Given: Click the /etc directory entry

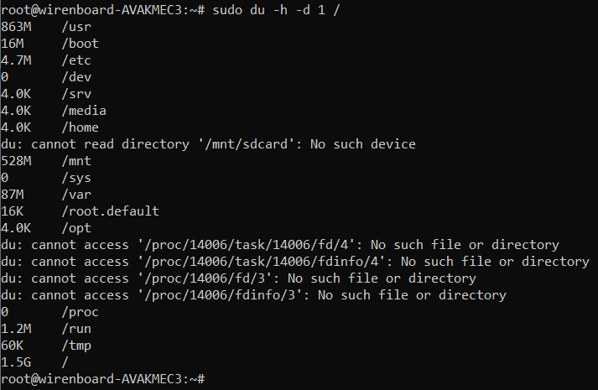Looking at the screenshot, I should [x=76, y=60].
